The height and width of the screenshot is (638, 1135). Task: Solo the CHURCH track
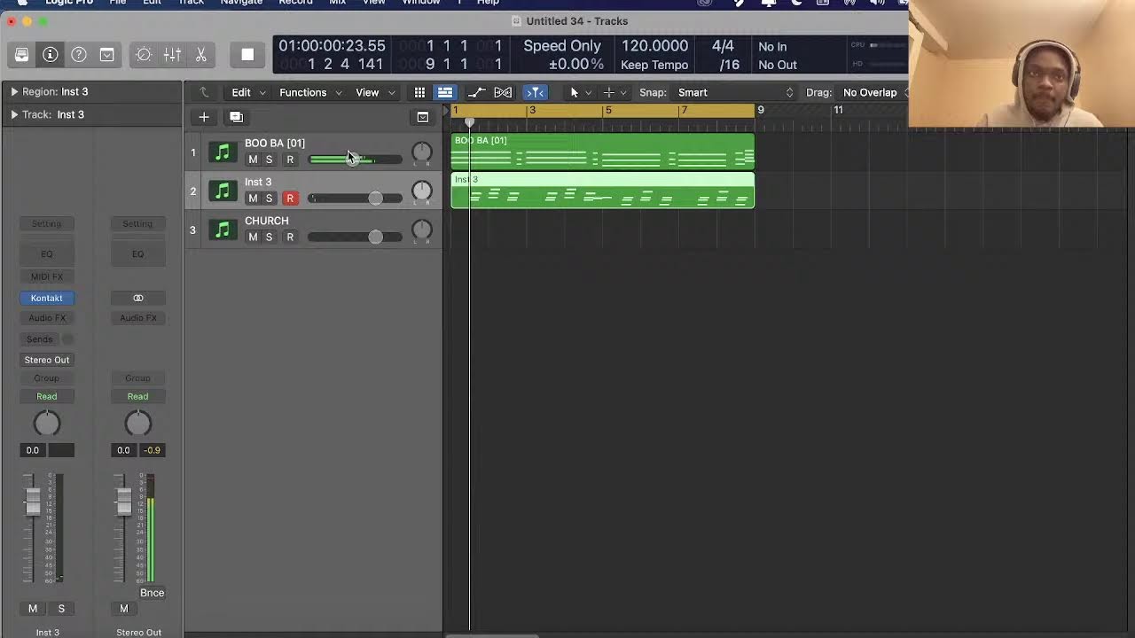pyautogui.click(x=270, y=237)
